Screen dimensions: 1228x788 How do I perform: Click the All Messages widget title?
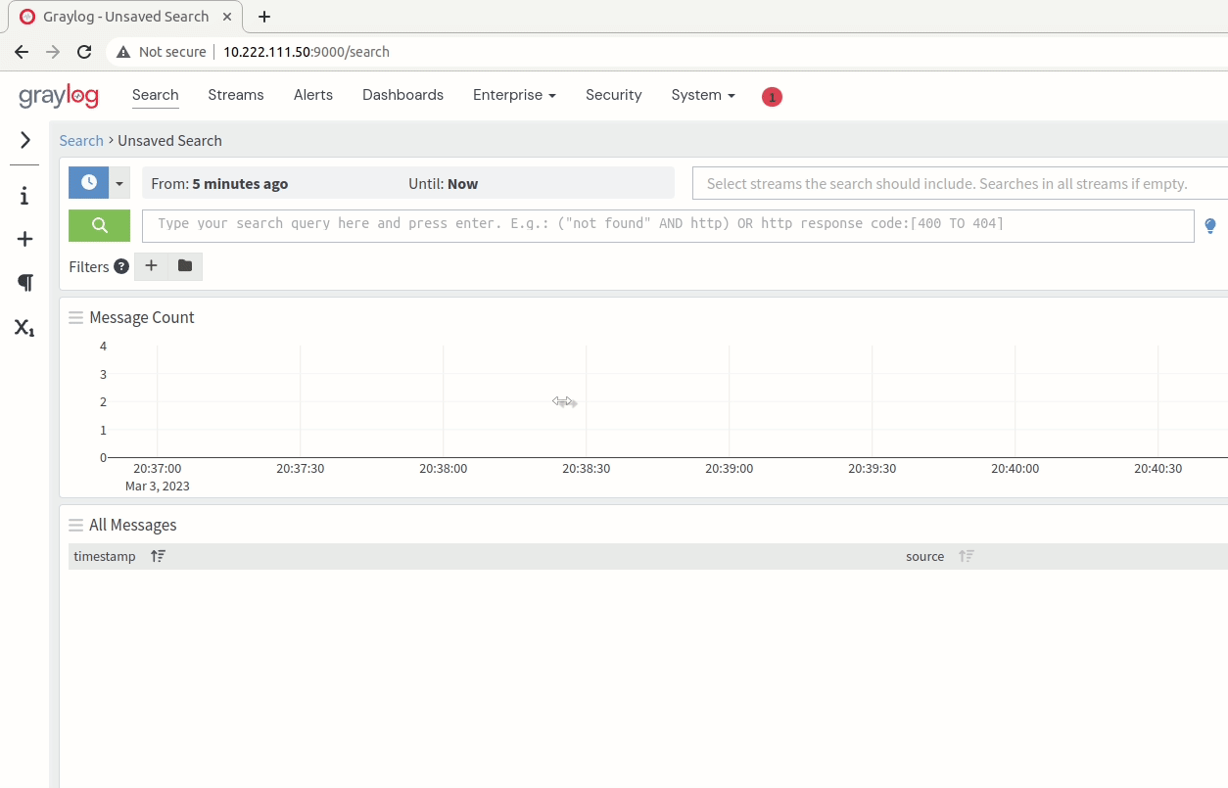point(133,525)
